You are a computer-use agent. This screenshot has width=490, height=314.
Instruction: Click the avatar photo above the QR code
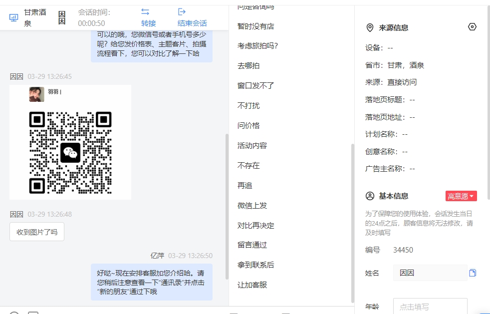pos(36,94)
